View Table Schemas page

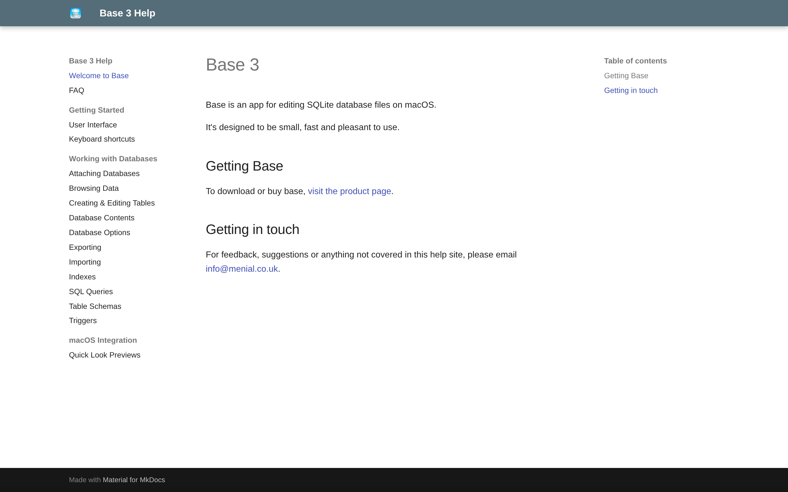(95, 306)
